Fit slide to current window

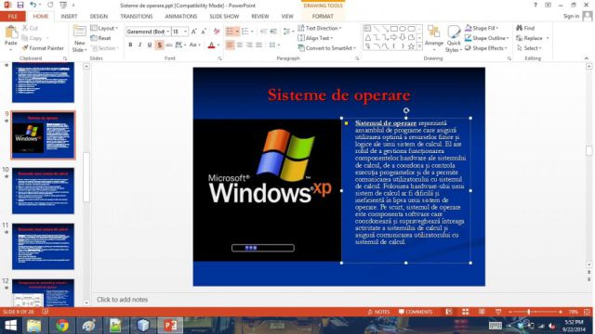[587, 312]
